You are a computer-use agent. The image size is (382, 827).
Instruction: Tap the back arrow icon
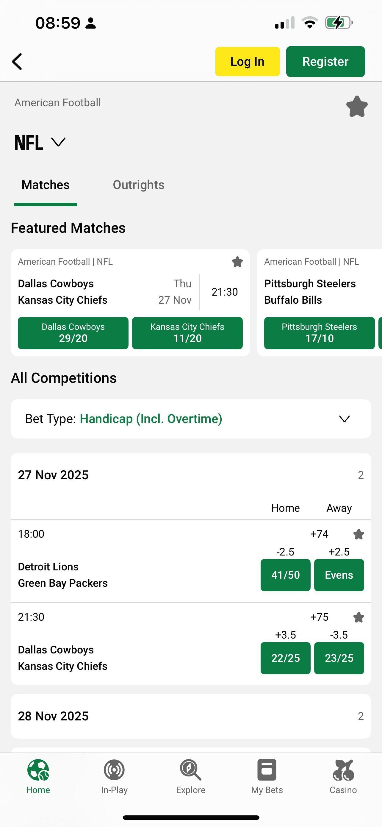(x=17, y=61)
